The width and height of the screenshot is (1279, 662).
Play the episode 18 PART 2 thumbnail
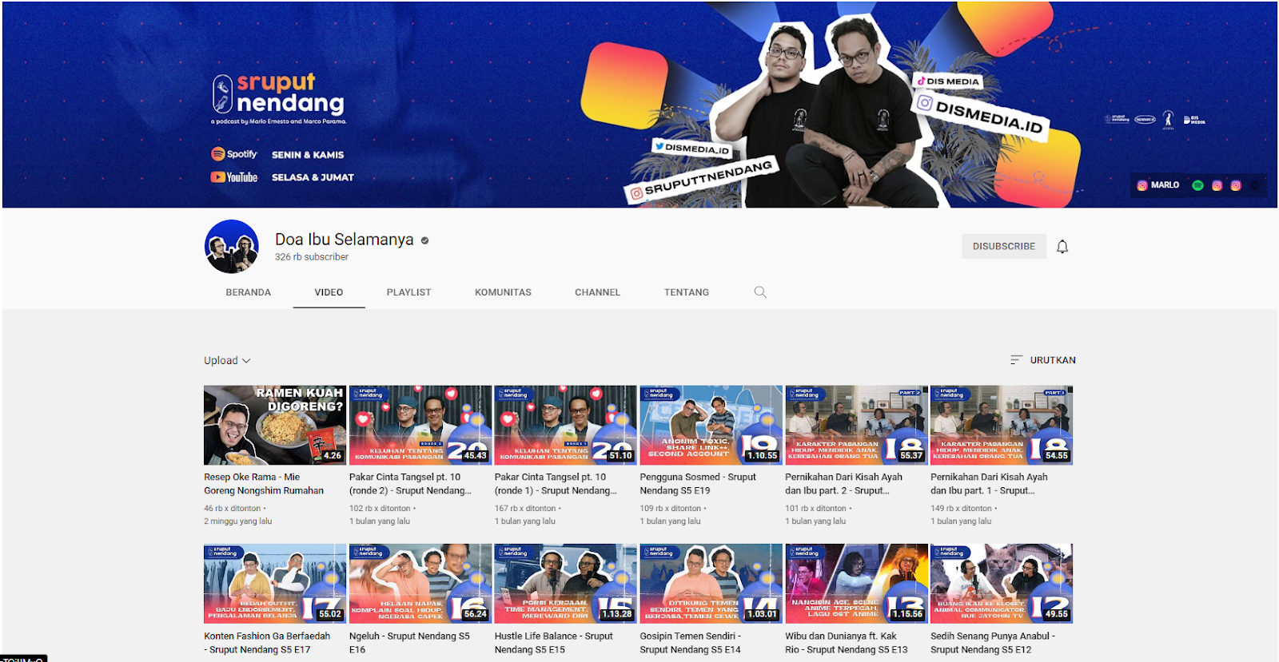point(856,426)
